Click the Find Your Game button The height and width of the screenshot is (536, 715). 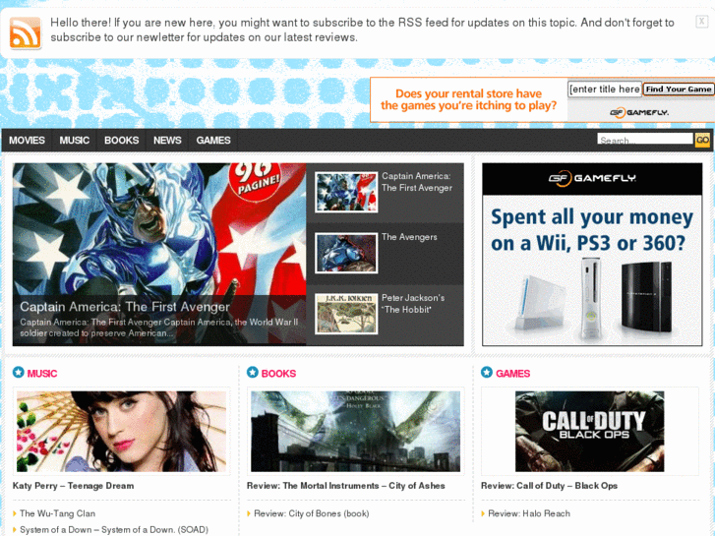[x=678, y=89]
